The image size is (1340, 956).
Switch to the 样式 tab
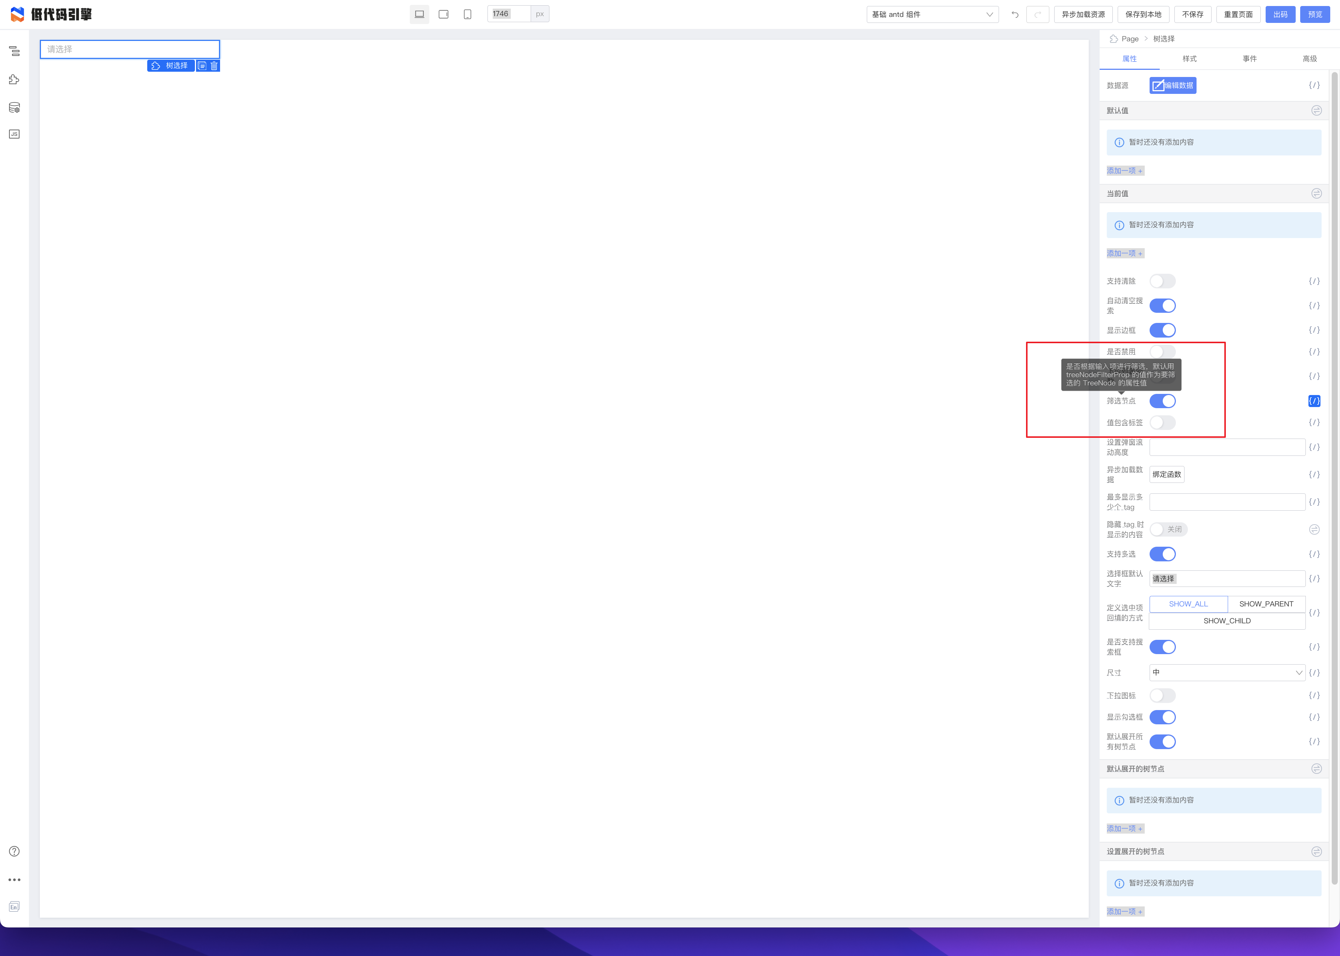(1189, 59)
